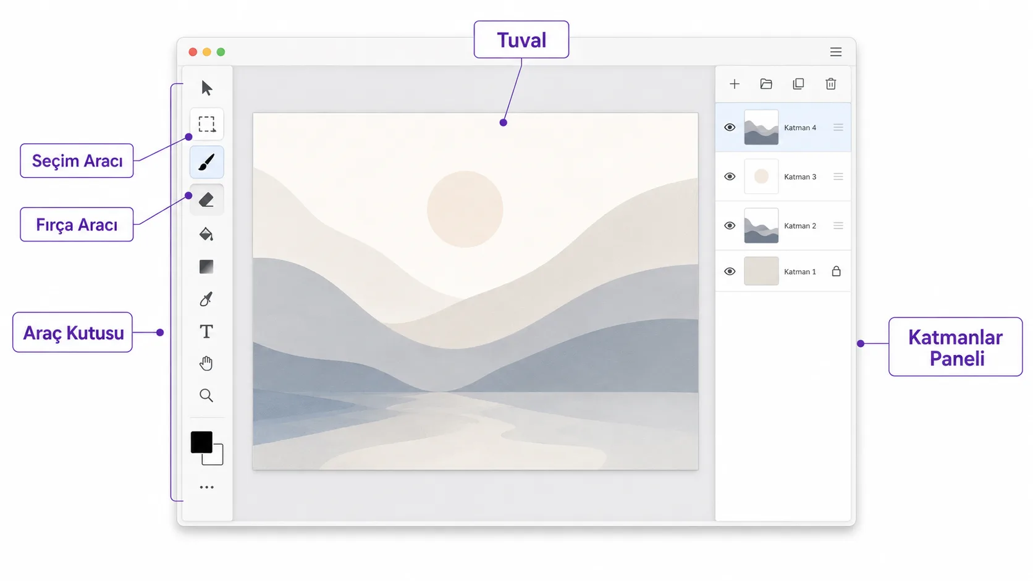1033x581 pixels.
Task: Choose the Zoom magnifier tool
Action: [x=206, y=395]
